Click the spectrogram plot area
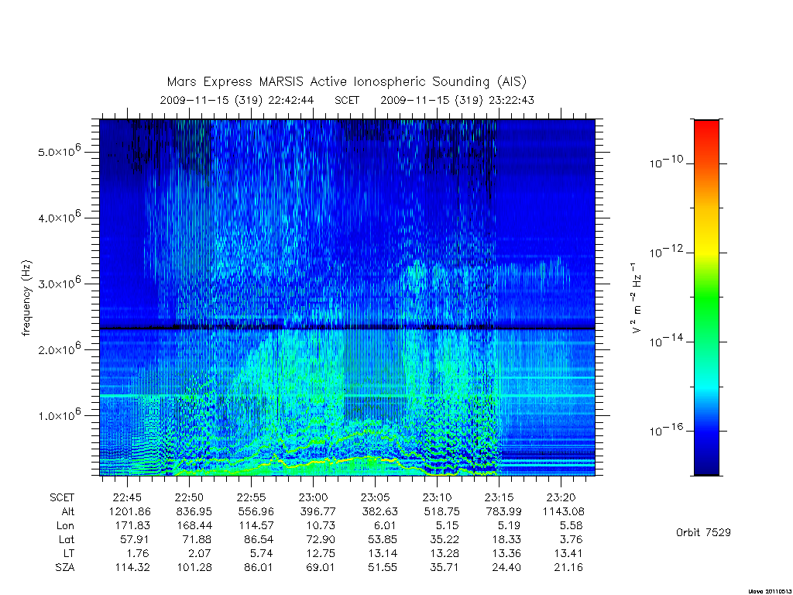 [348, 297]
